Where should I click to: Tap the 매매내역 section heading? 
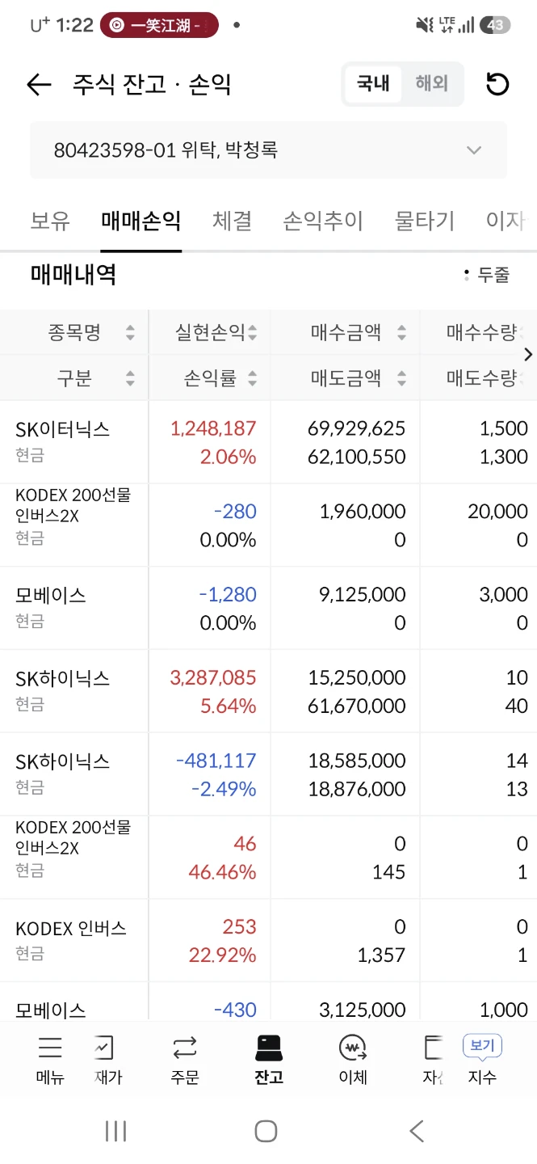click(73, 275)
